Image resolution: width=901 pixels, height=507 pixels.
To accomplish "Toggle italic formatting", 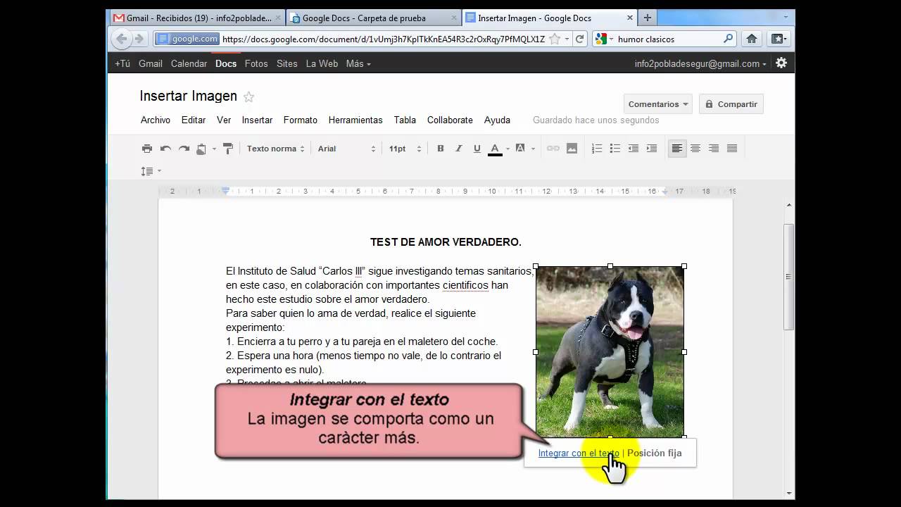I will click(459, 149).
